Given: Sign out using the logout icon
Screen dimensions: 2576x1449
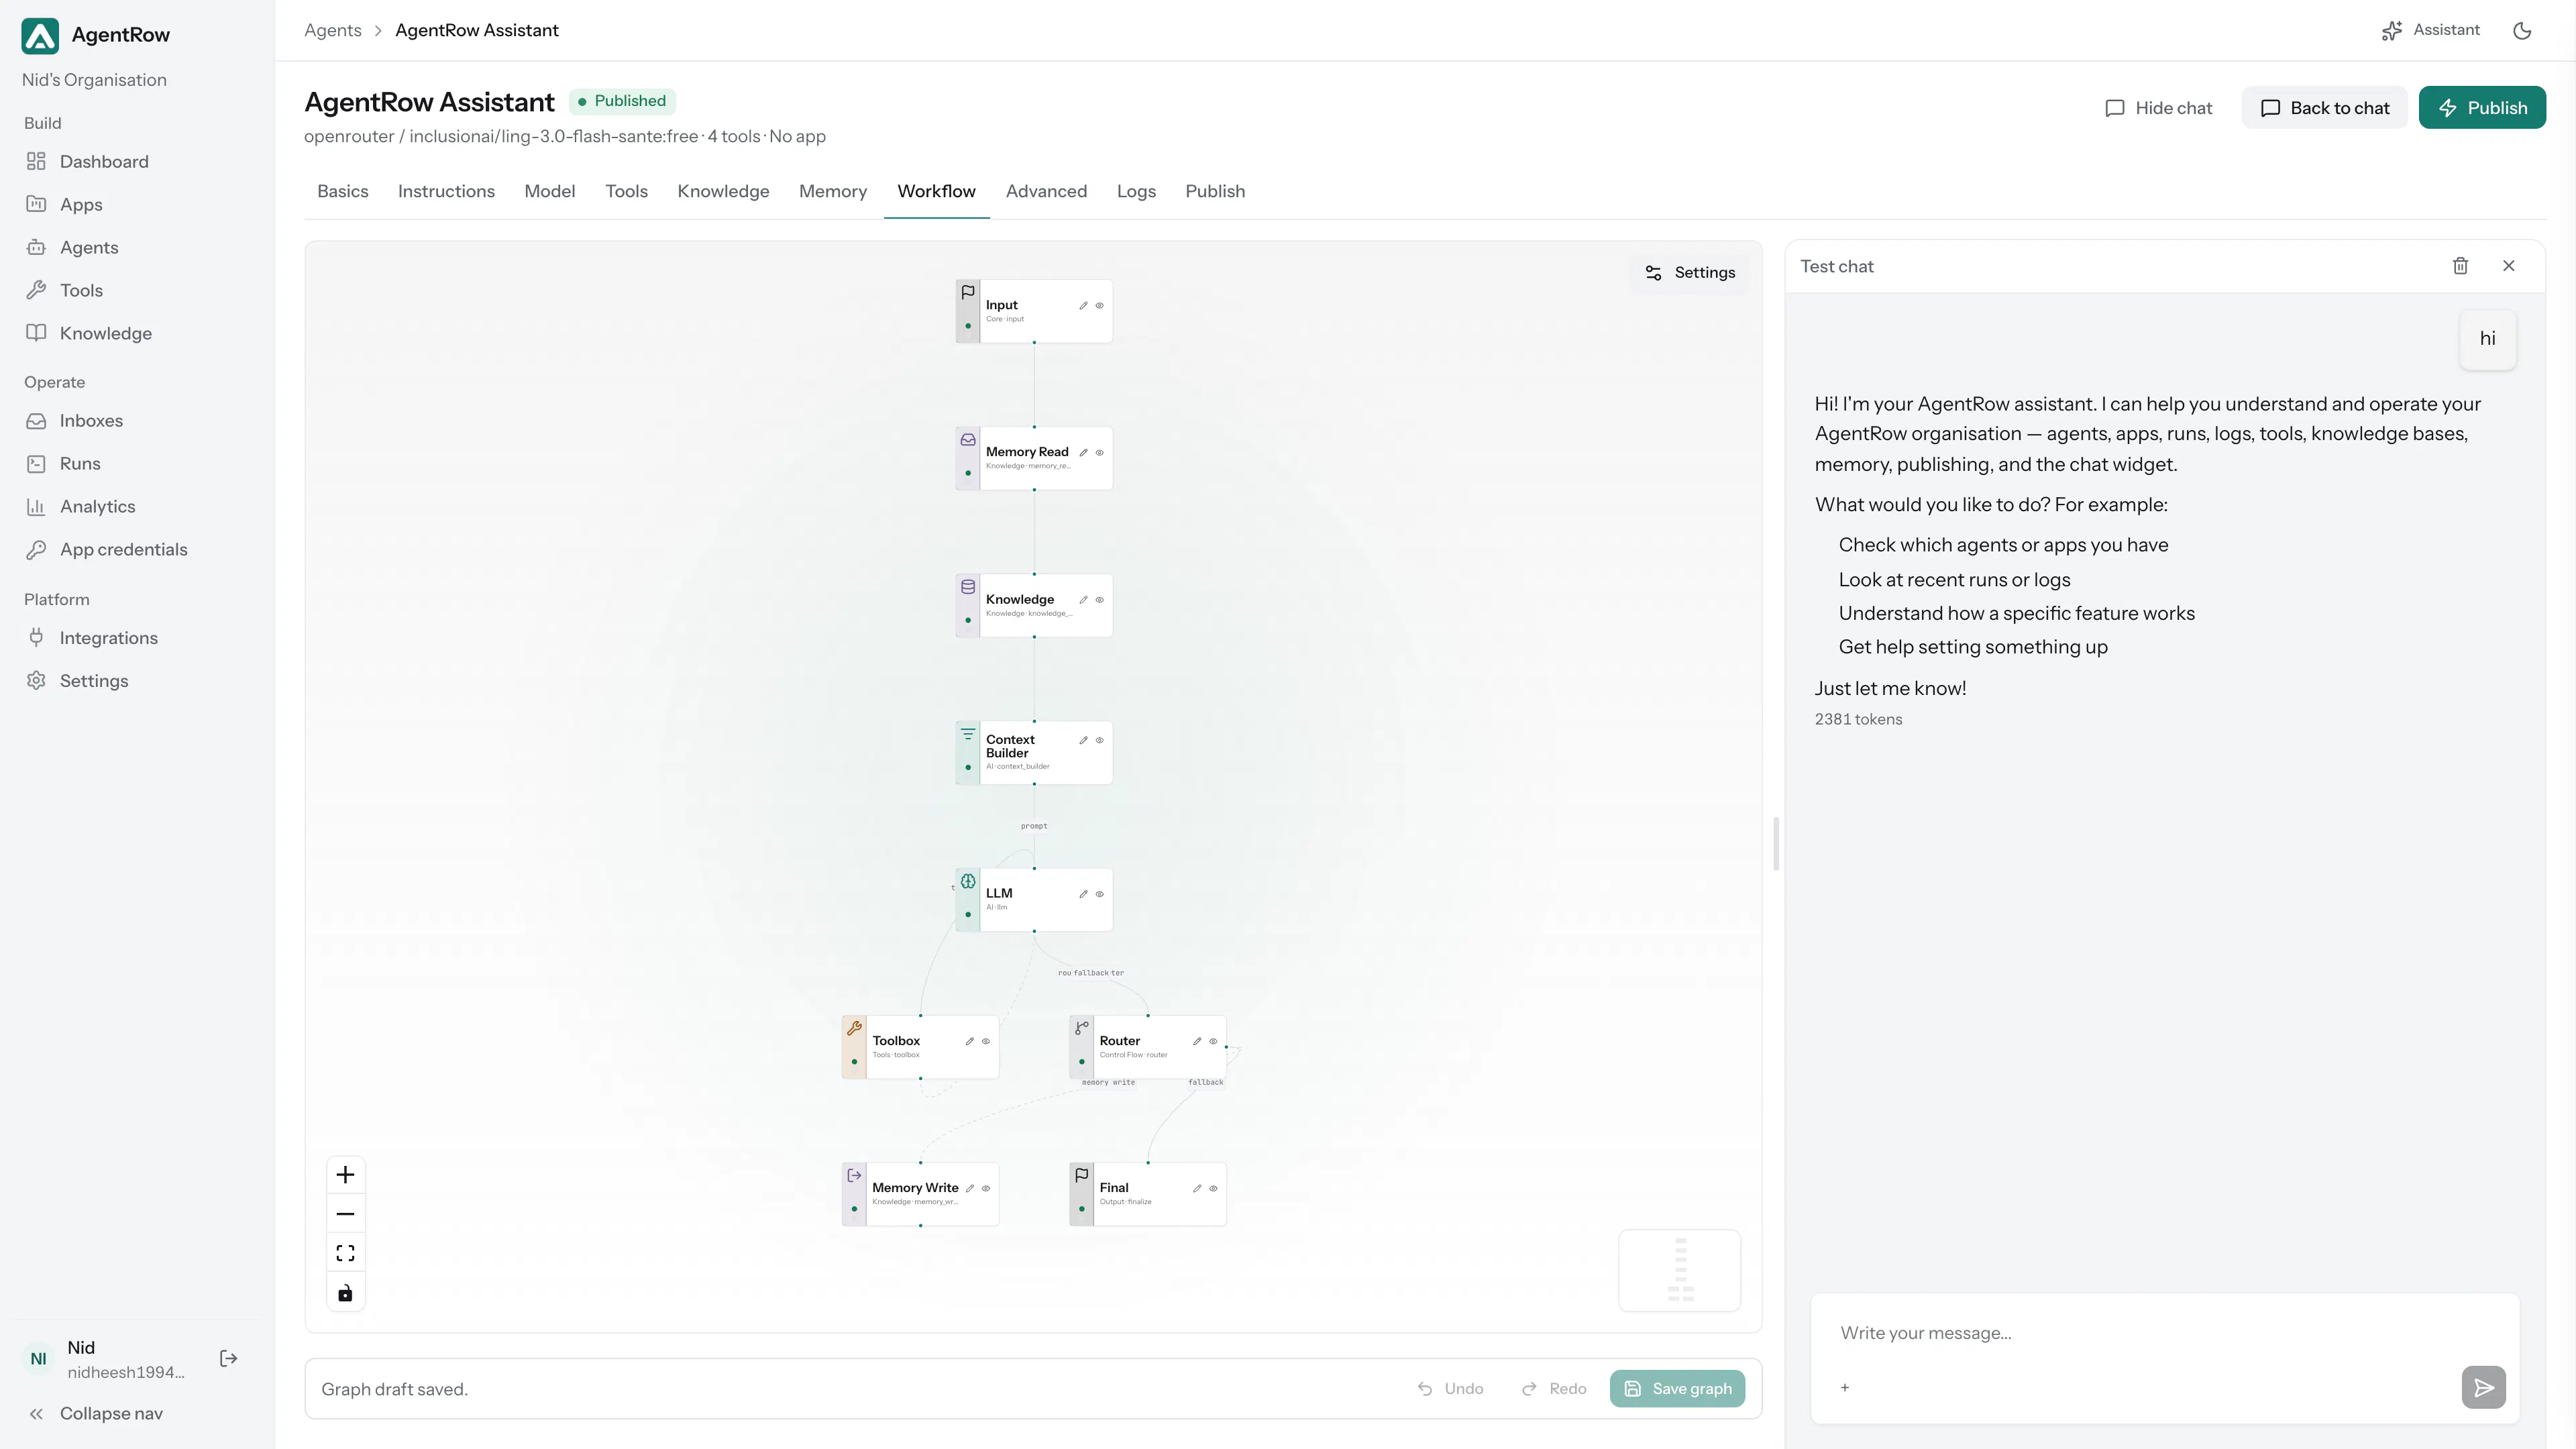Looking at the screenshot, I should point(228,1358).
